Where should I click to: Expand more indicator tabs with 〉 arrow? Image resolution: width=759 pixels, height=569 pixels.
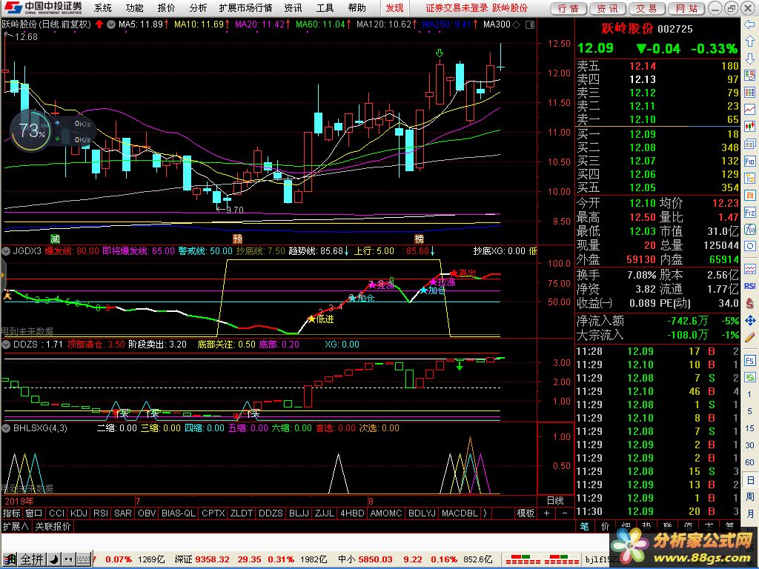click(485, 513)
